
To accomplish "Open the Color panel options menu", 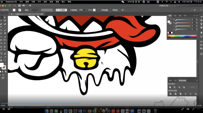I will pos(197,16).
